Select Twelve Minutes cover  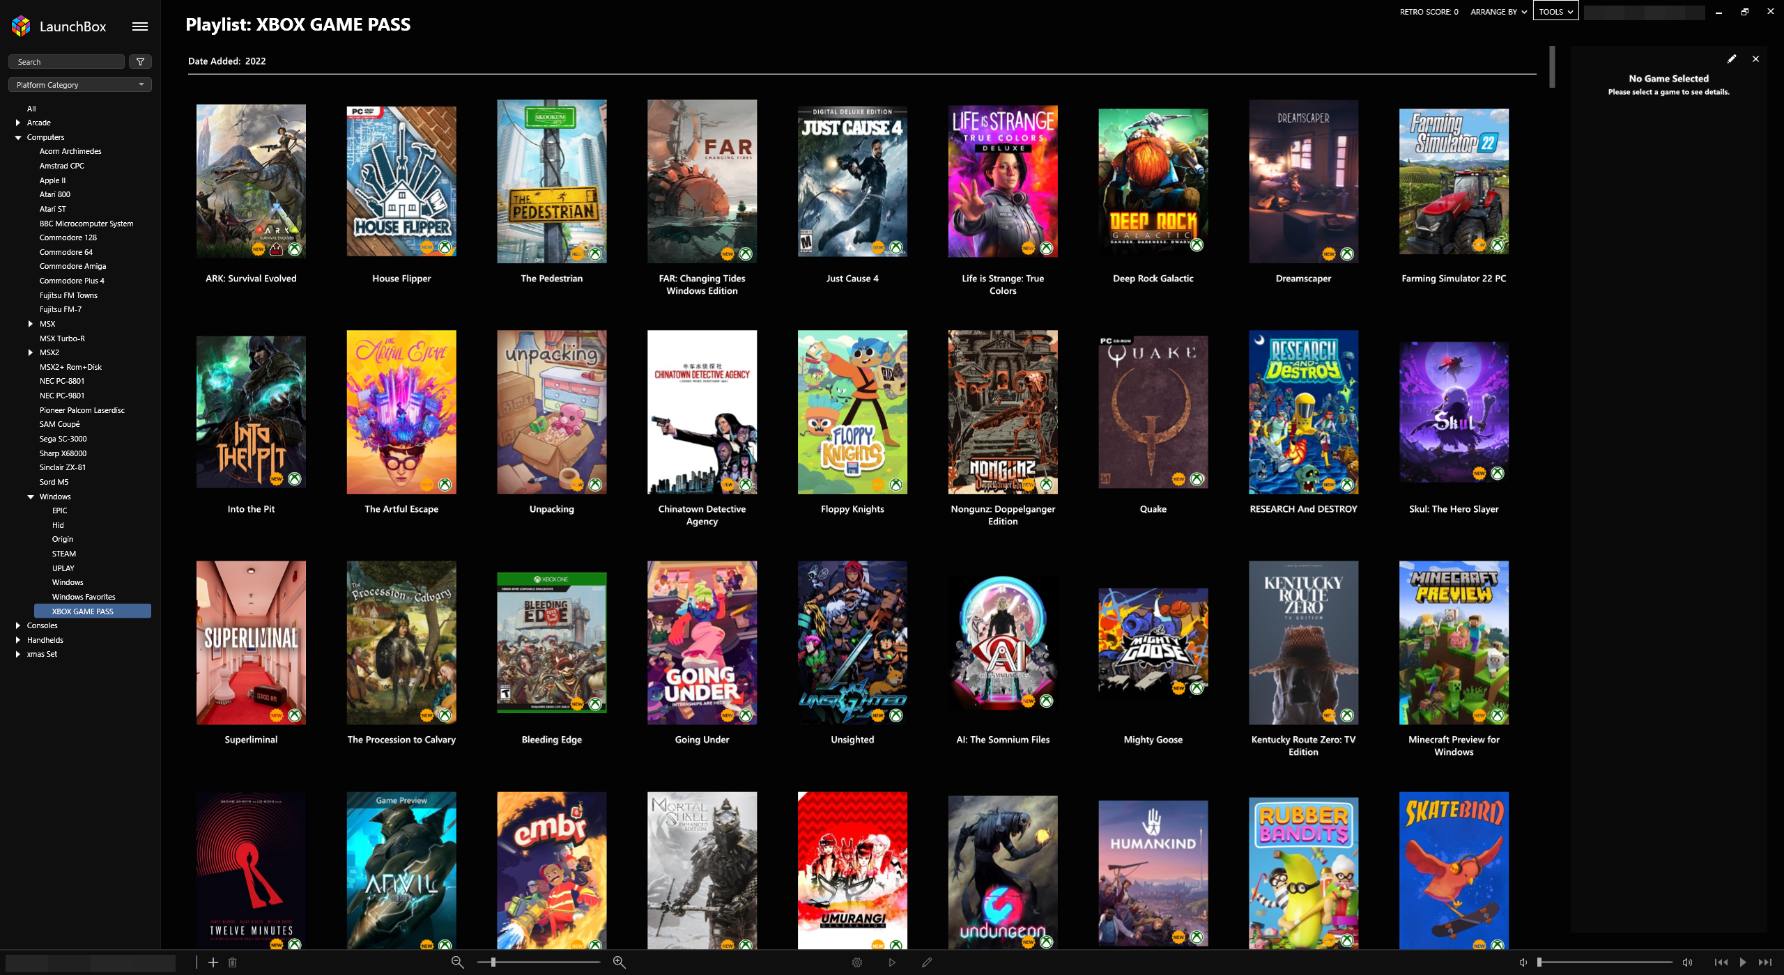coord(251,871)
